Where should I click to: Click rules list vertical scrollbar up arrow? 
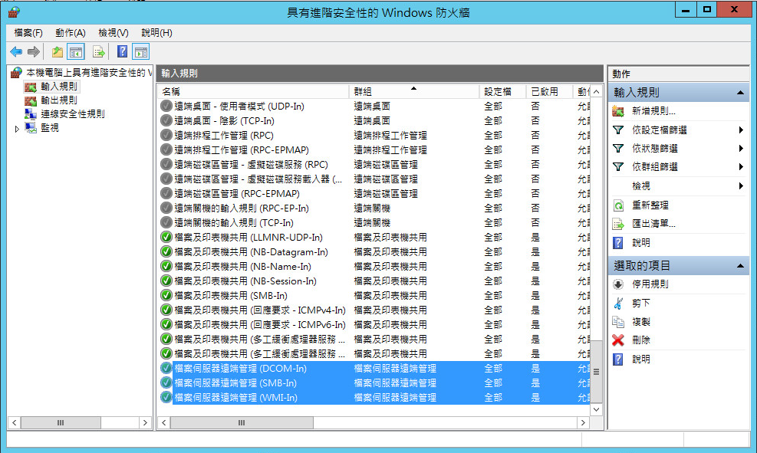pos(596,92)
